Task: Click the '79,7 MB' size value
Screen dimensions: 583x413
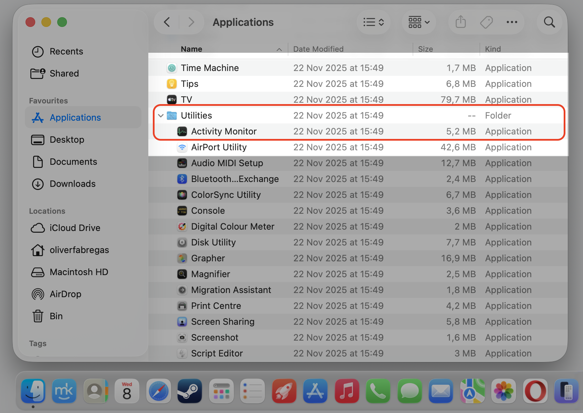Action: pyautogui.click(x=458, y=100)
